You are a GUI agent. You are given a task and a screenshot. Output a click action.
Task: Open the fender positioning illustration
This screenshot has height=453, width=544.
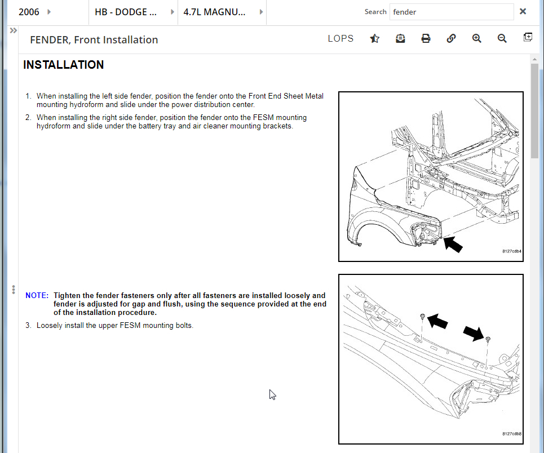431,176
